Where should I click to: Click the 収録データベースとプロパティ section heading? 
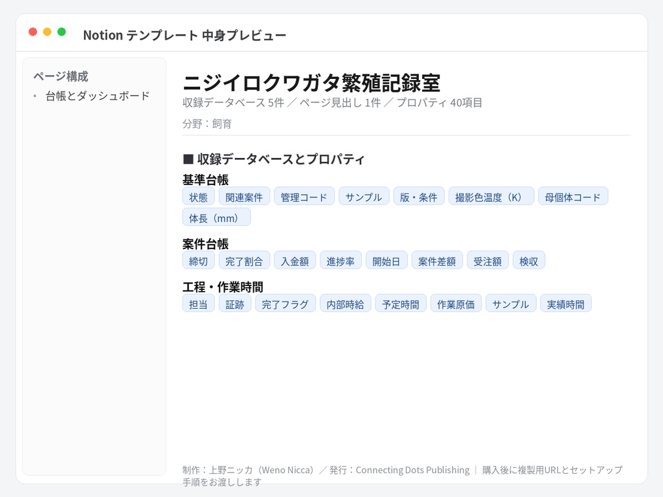(274, 159)
